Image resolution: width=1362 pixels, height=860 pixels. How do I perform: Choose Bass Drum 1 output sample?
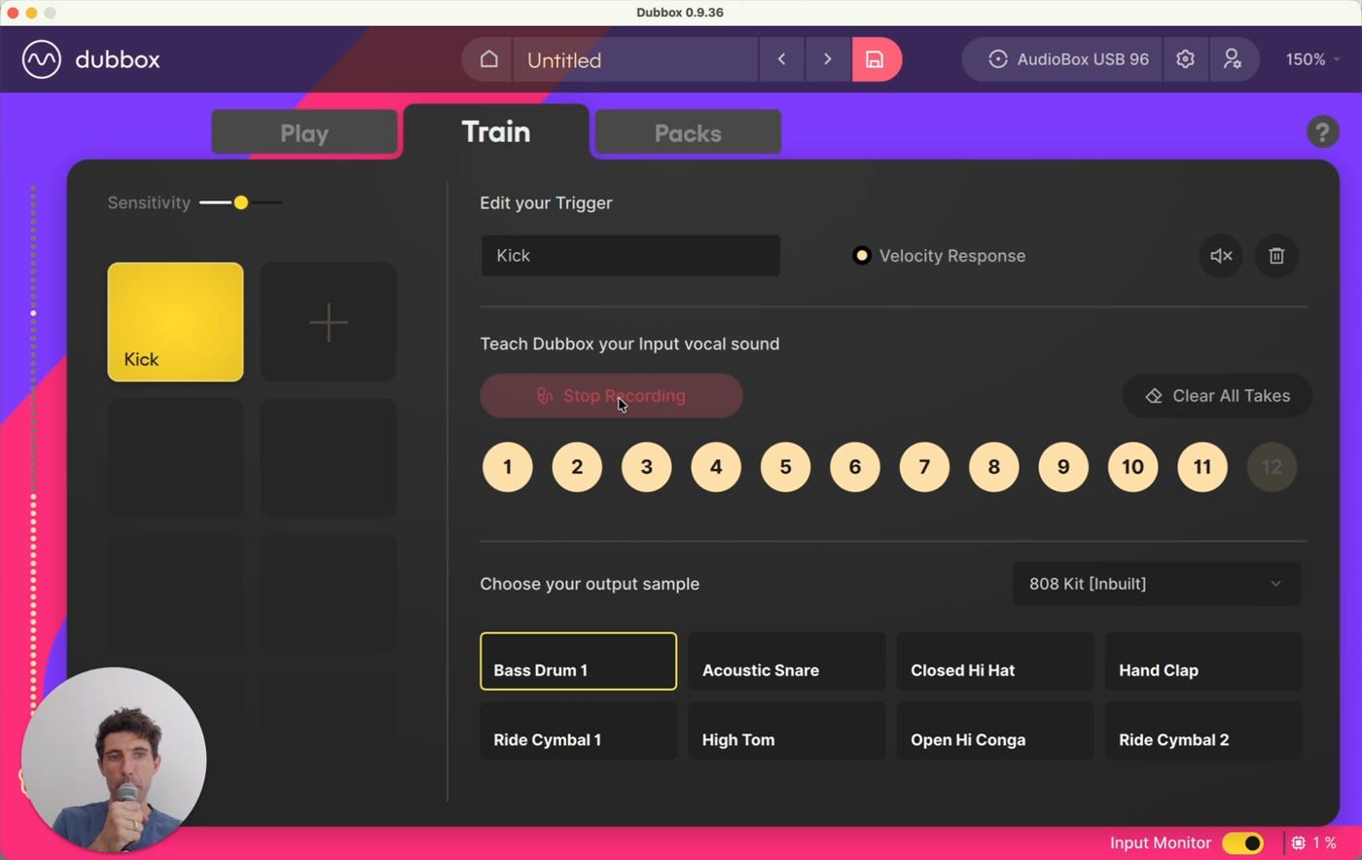pos(579,662)
